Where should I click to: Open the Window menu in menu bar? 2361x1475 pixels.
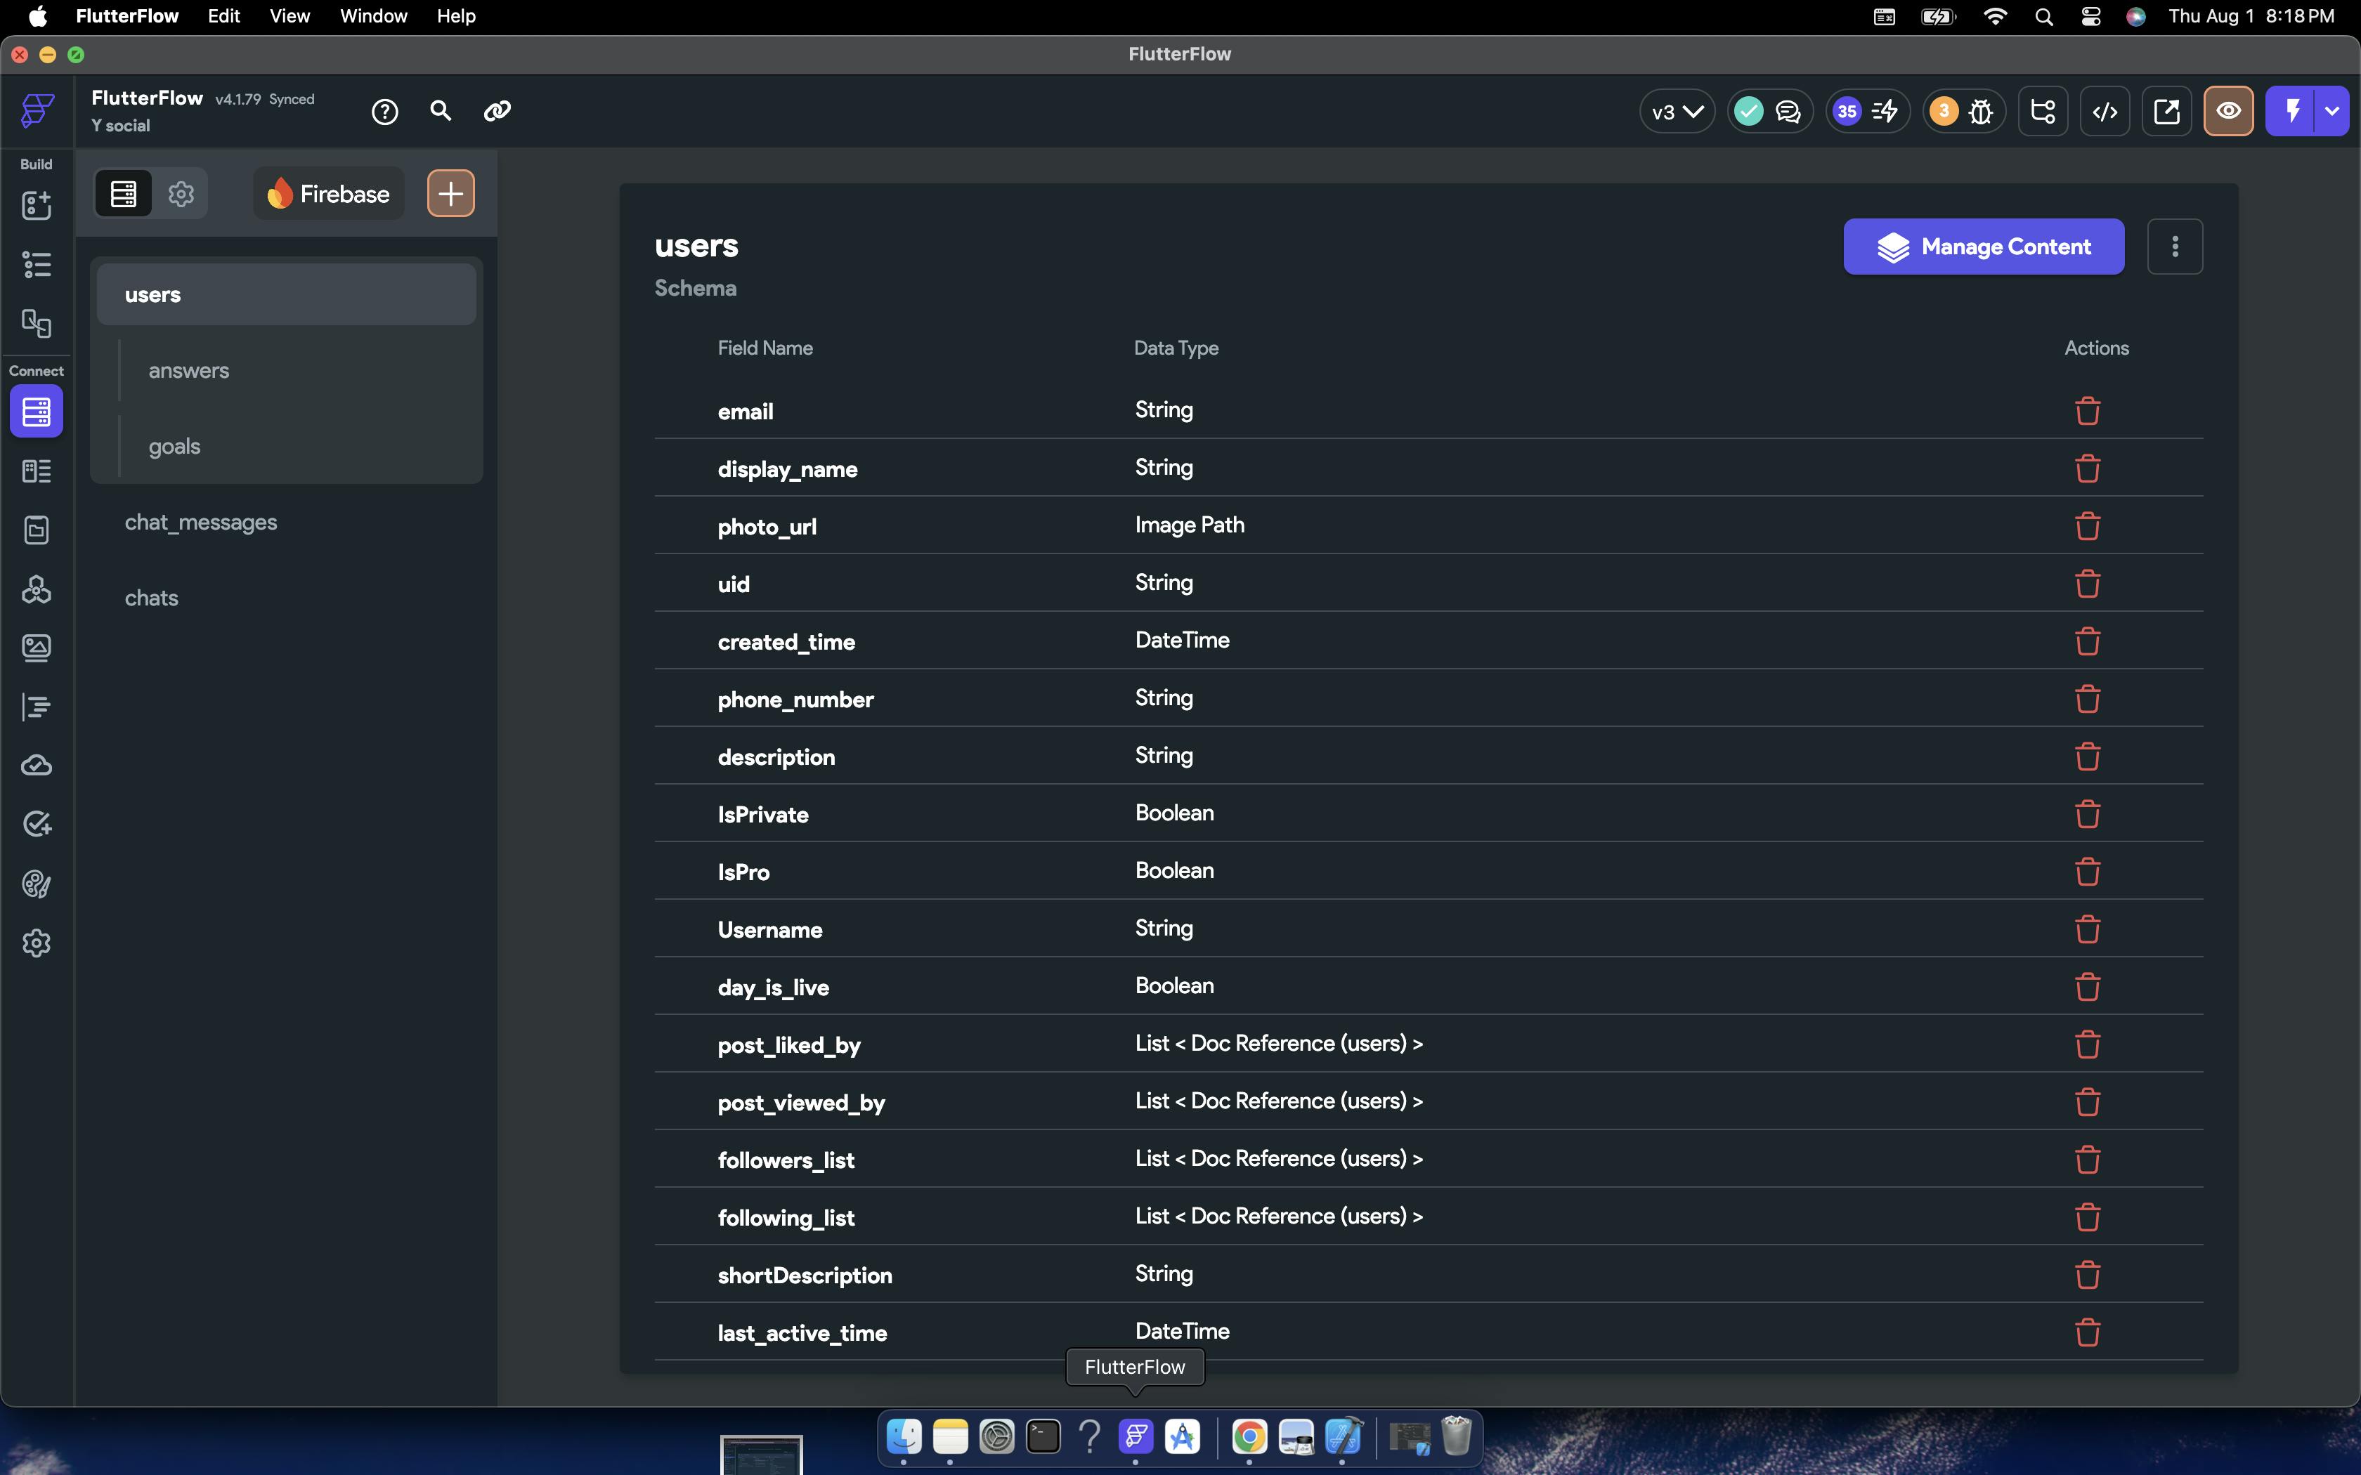(x=372, y=15)
